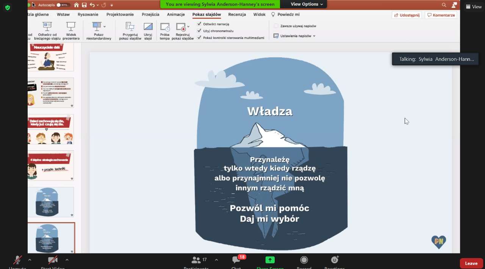The height and width of the screenshot is (269, 485).
Task: Open the Chat panel with 18 unread
Action: coord(236,260)
